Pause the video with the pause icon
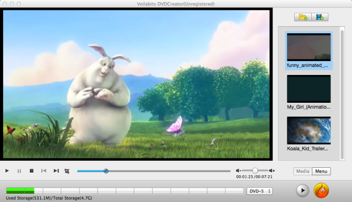The height and width of the screenshot is (202, 352). tap(19, 171)
